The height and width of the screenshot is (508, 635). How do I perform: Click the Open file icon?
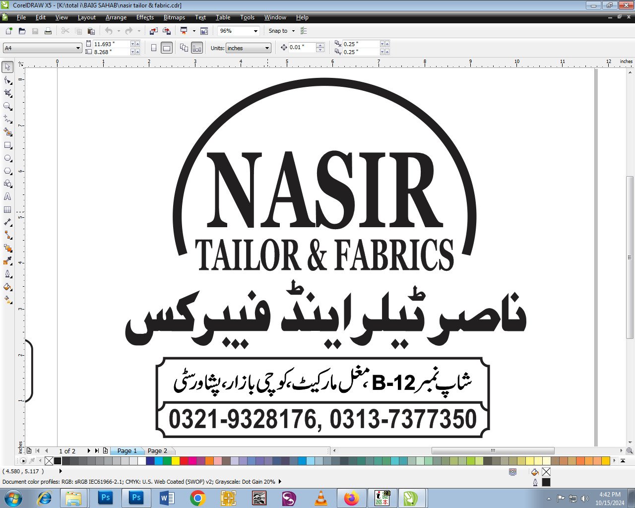(x=22, y=31)
